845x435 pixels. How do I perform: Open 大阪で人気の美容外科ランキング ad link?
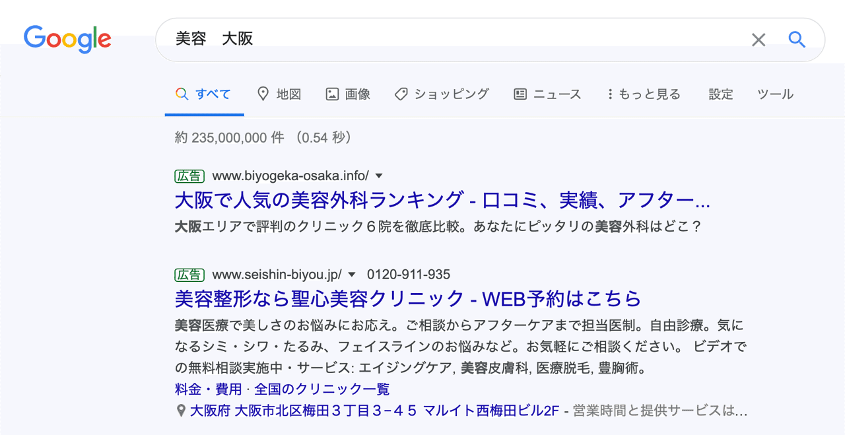pos(442,199)
